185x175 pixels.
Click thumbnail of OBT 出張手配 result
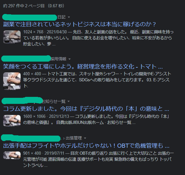12,155
